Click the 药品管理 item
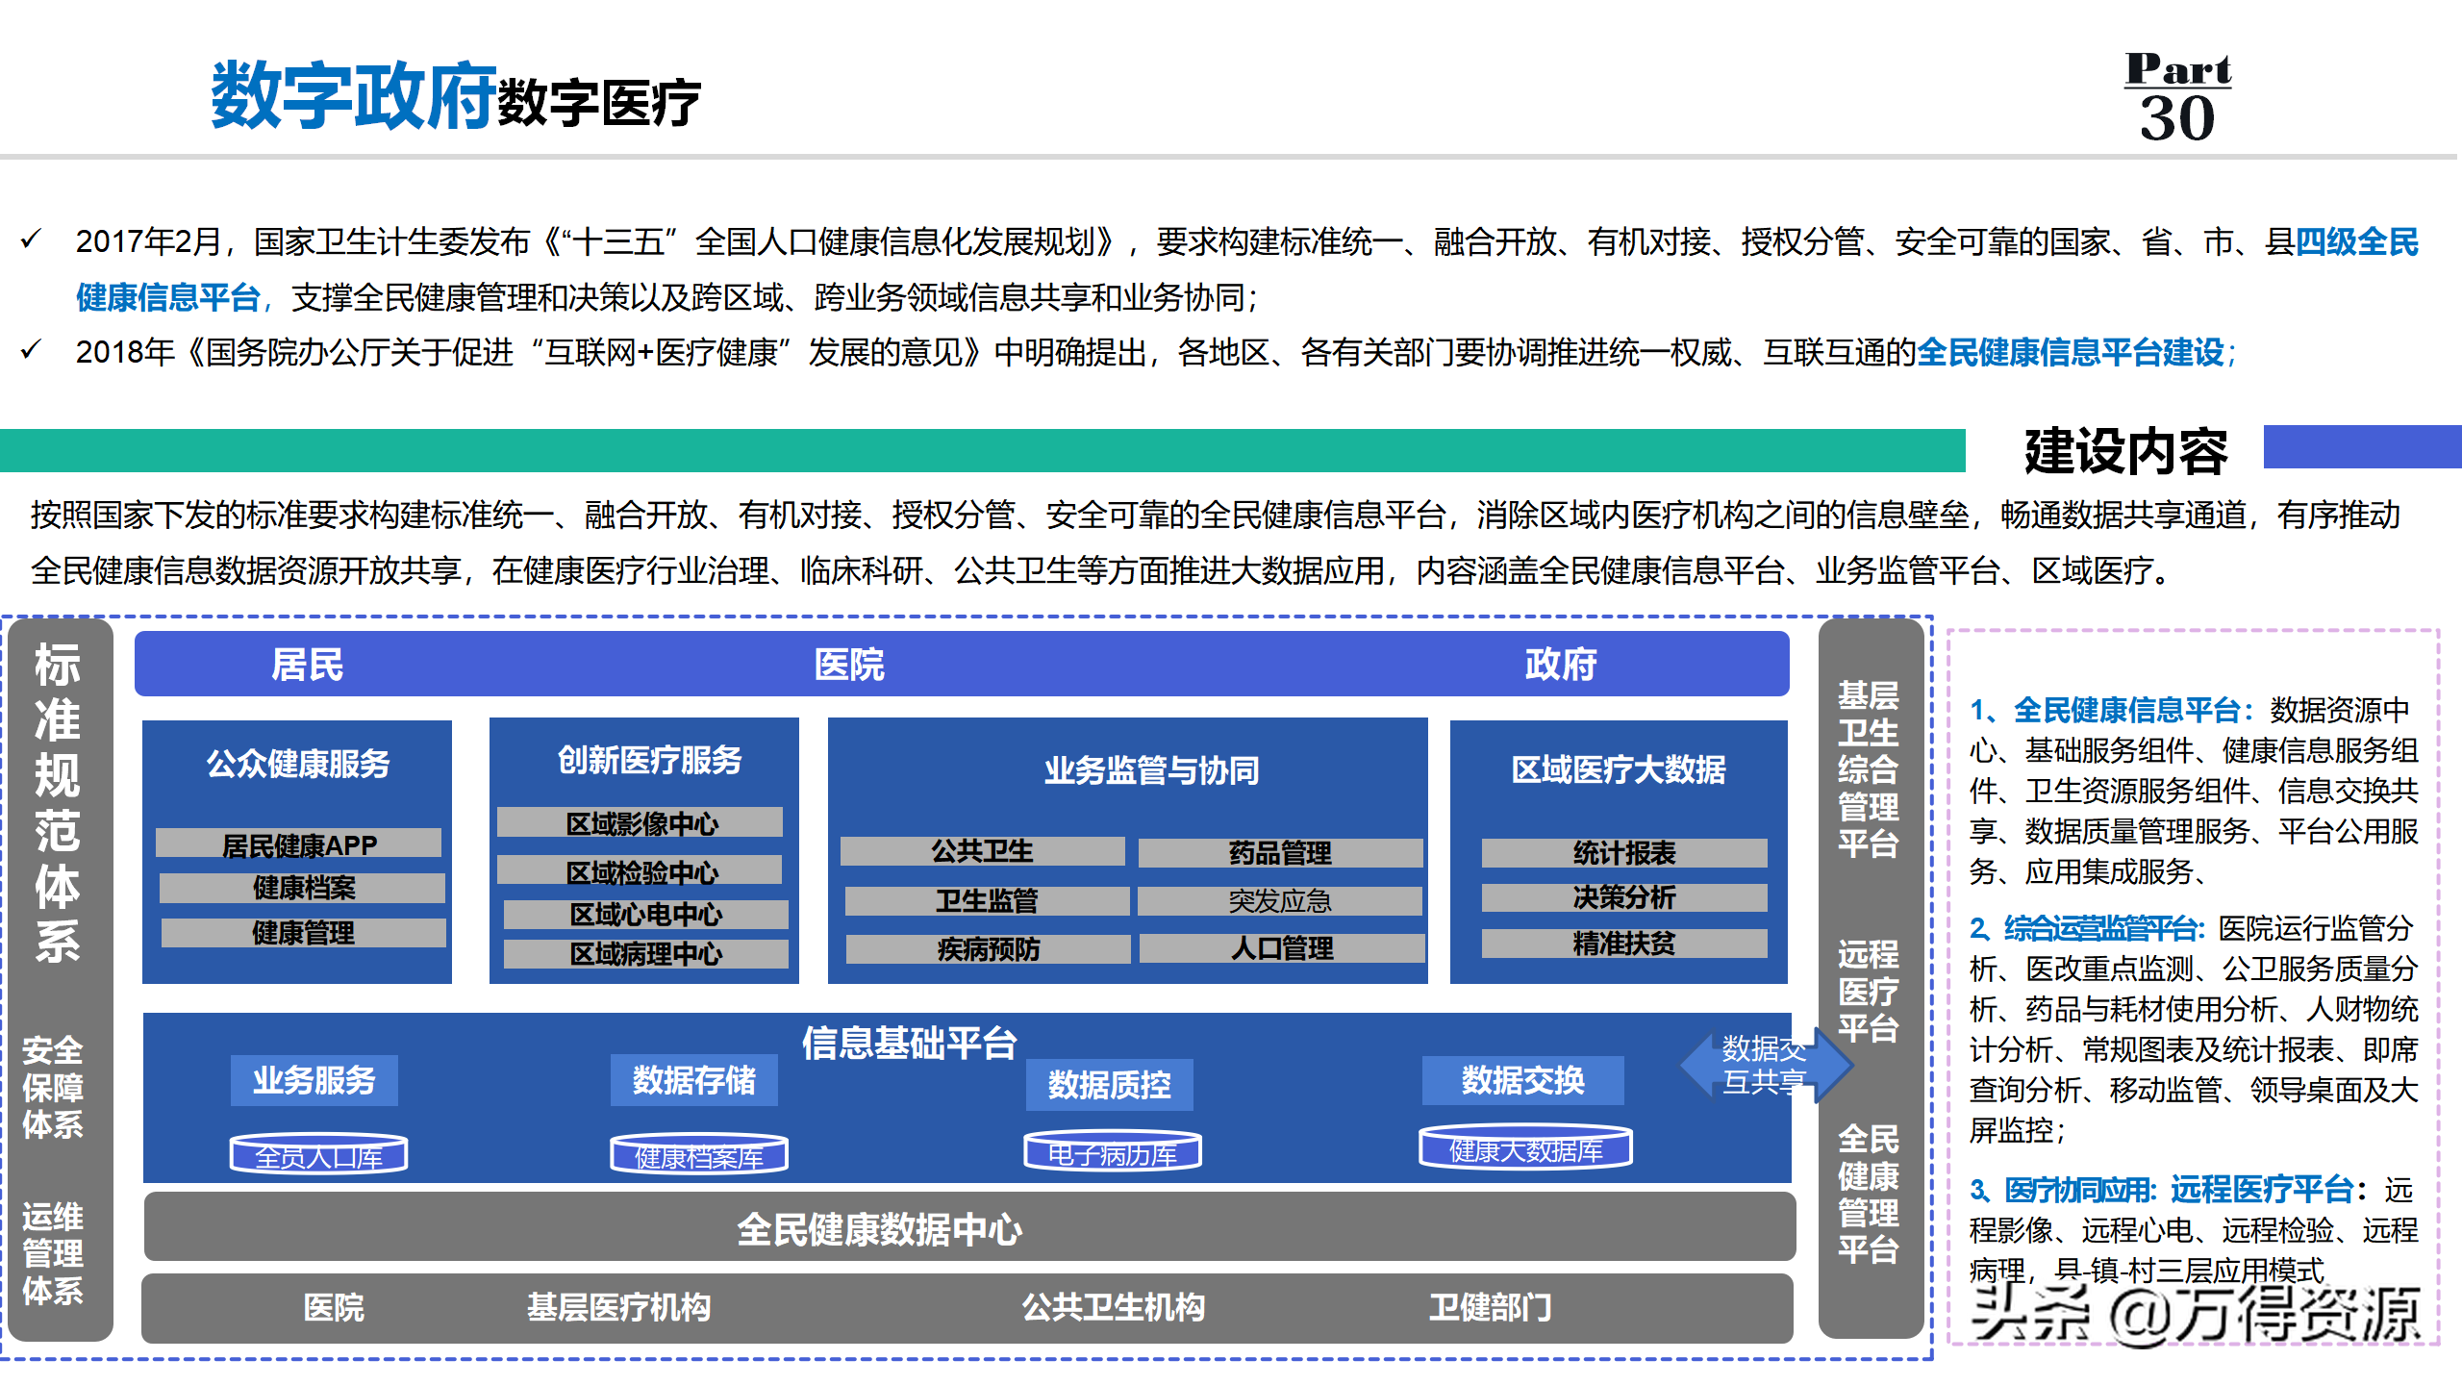 click(x=1281, y=853)
